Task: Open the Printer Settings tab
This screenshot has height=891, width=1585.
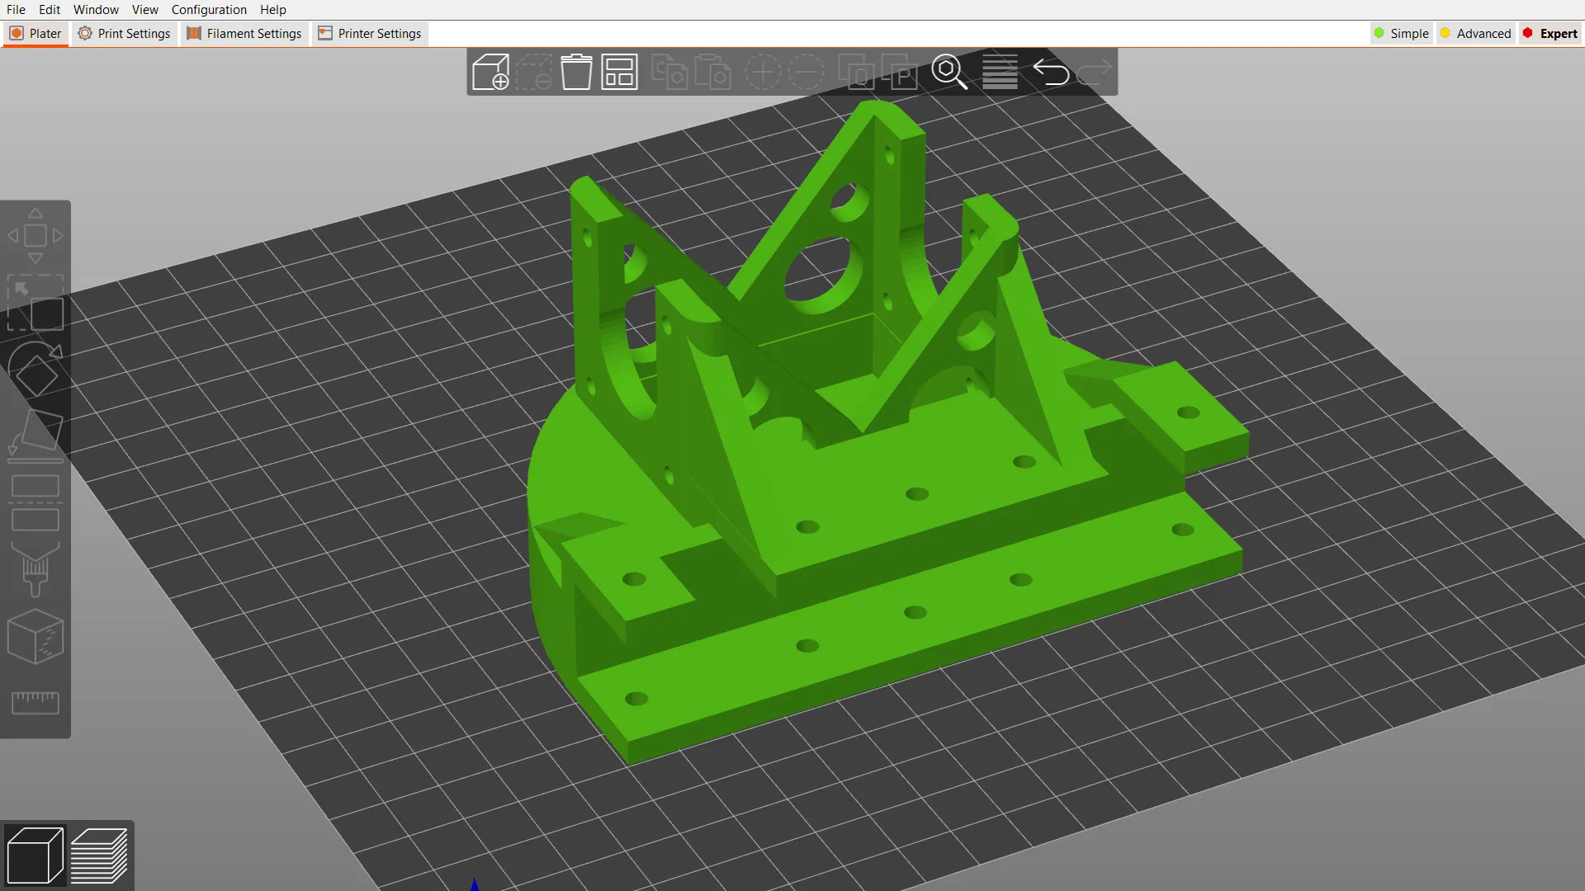Action: (369, 33)
